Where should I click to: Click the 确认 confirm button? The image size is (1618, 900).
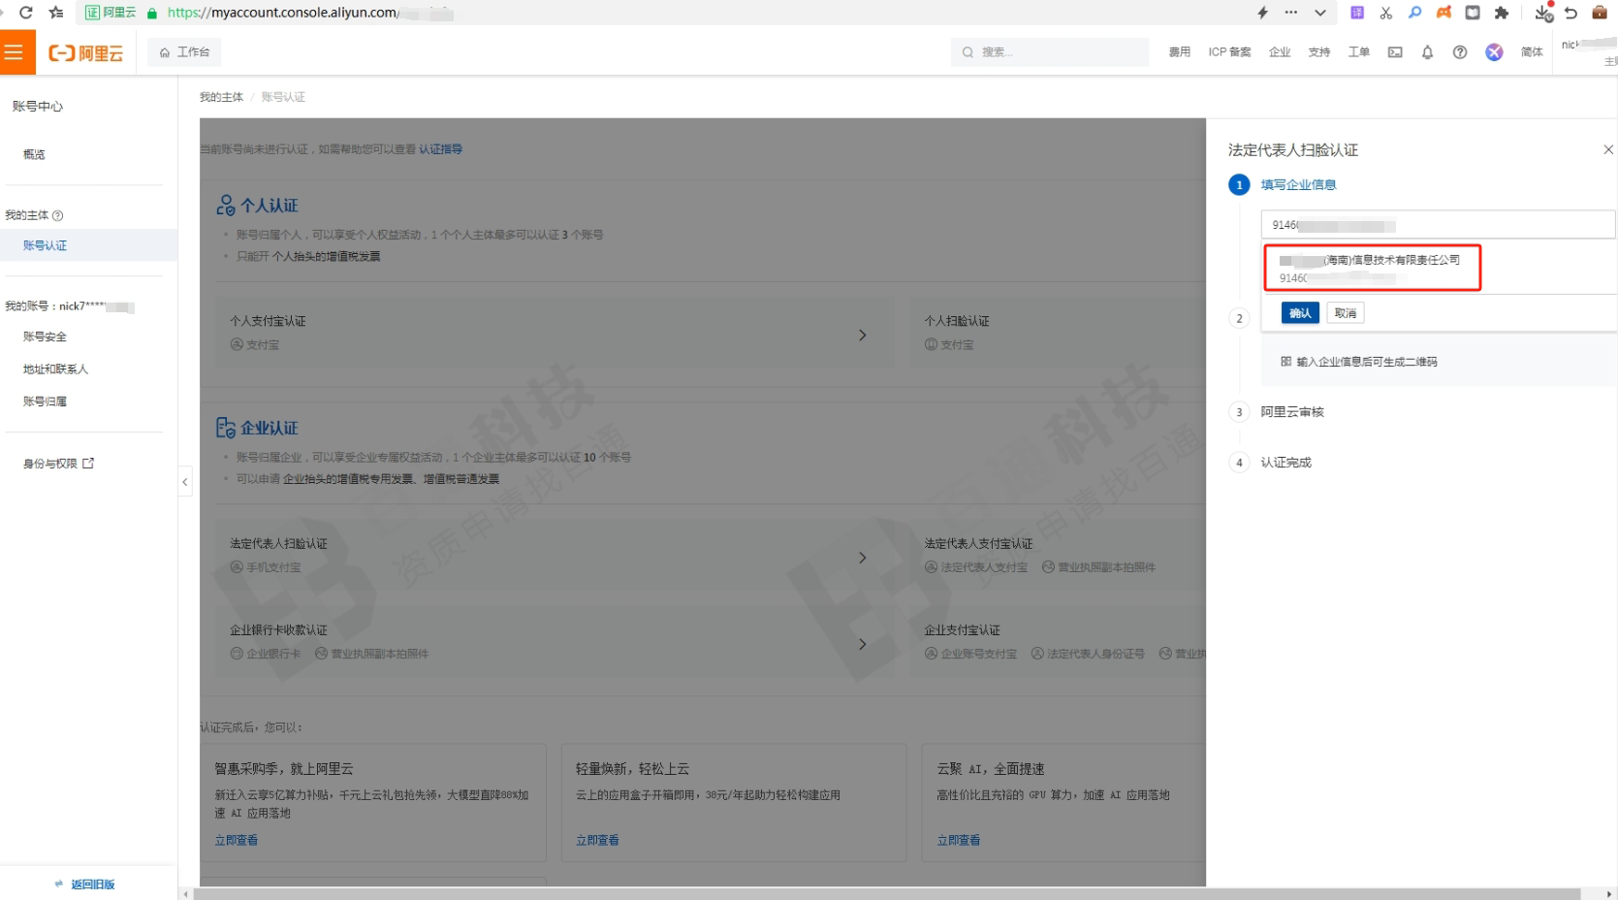pos(1299,312)
